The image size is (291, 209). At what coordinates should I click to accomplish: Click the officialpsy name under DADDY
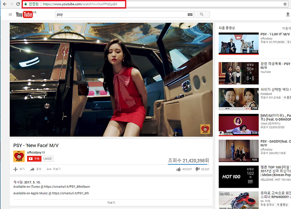(266, 149)
